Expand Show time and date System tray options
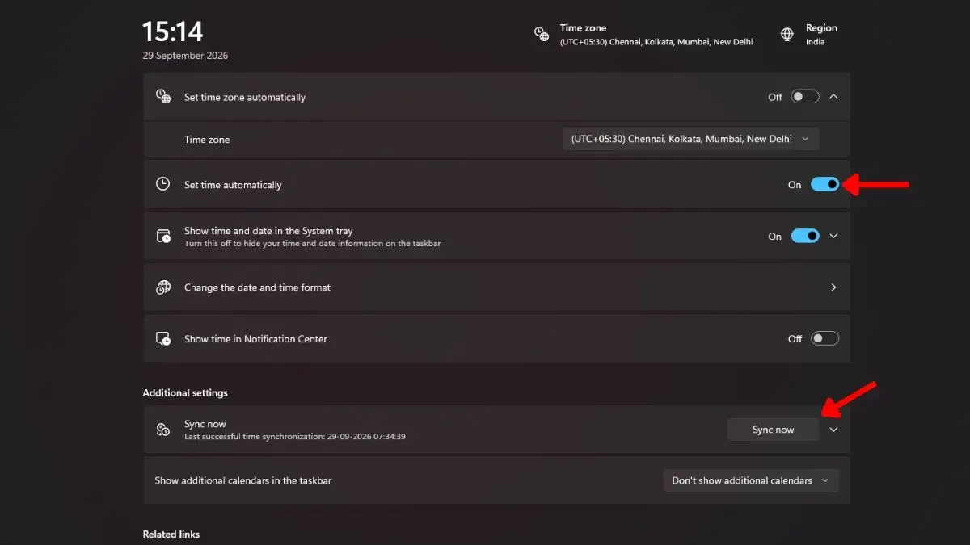 click(x=834, y=236)
